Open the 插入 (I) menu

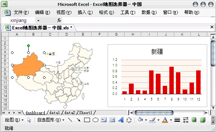pyautogui.click(x=85, y=12)
